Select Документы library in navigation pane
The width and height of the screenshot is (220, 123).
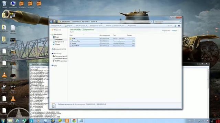[x=59, y=39]
